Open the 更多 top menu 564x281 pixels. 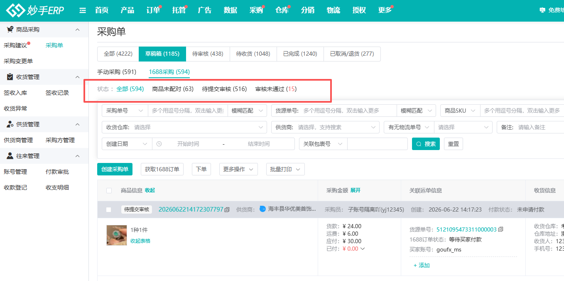click(x=385, y=10)
